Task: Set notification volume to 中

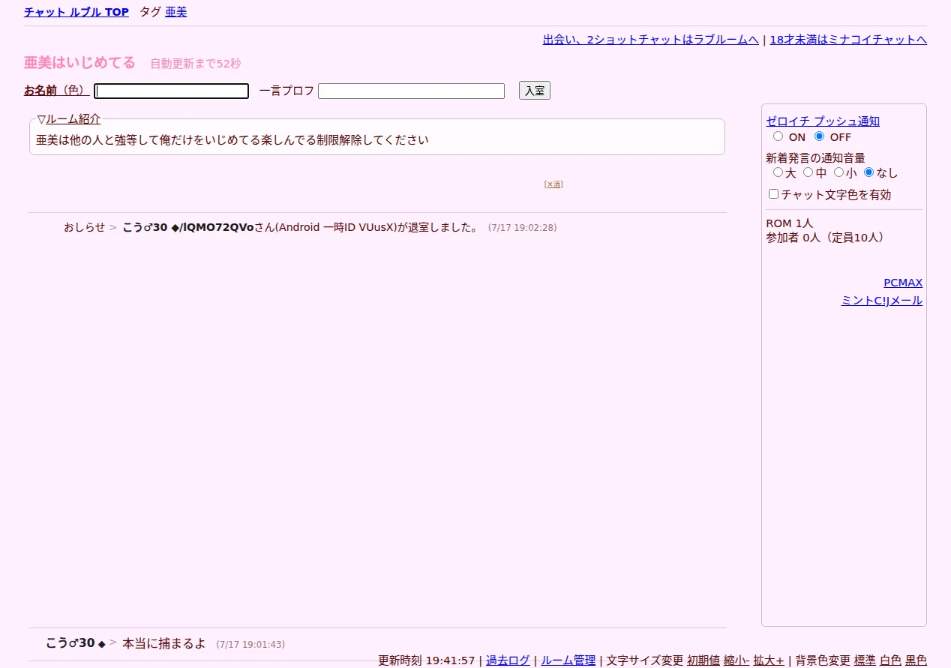Action: tap(808, 172)
